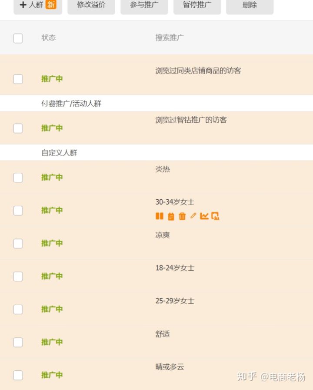Check the checkbox for the 晴或多云 row
313x390 pixels.
pos(18,375)
